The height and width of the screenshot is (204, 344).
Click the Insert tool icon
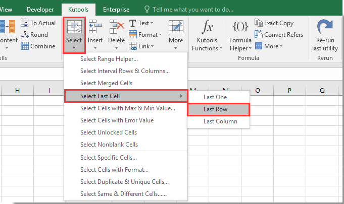95,27
